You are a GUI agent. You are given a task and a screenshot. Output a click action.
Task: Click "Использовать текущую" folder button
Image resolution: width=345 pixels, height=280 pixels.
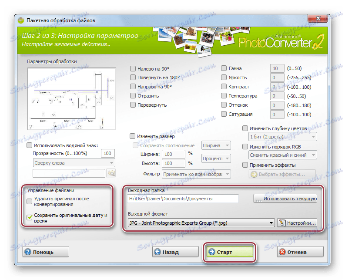click(x=285, y=199)
